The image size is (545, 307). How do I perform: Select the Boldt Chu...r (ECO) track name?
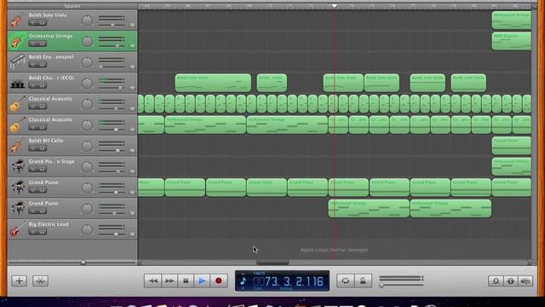pos(51,78)
